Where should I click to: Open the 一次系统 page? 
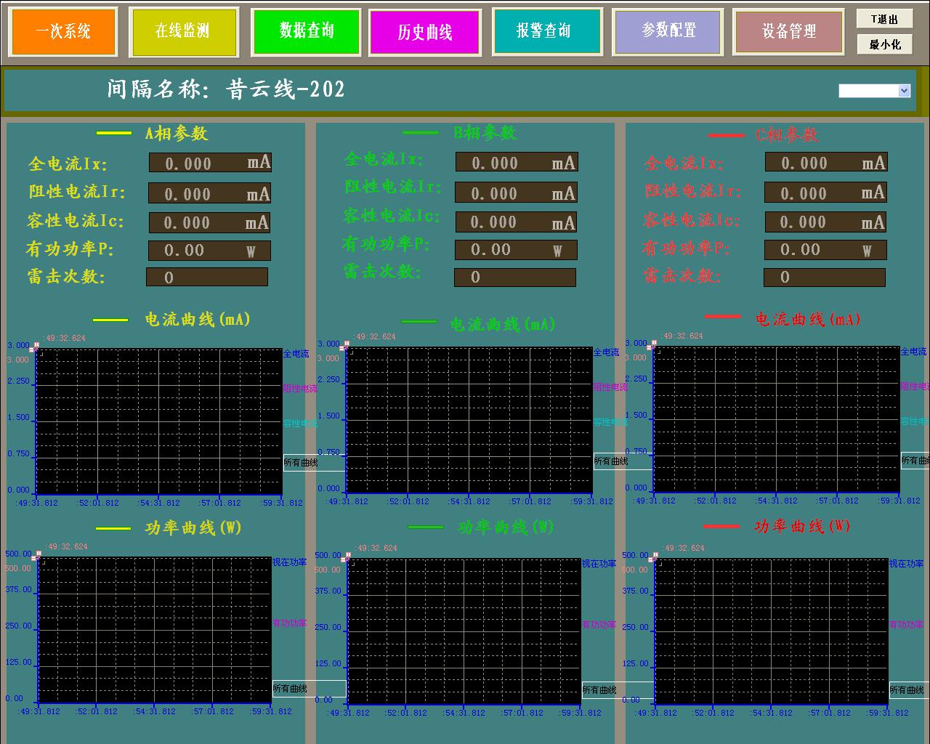pos(63,31)
